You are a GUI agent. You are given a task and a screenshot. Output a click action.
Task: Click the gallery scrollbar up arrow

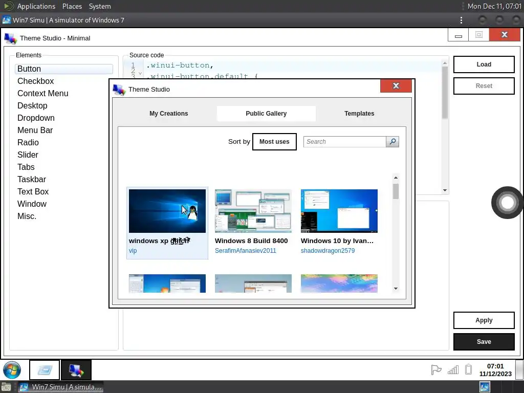tap(396, 178)
